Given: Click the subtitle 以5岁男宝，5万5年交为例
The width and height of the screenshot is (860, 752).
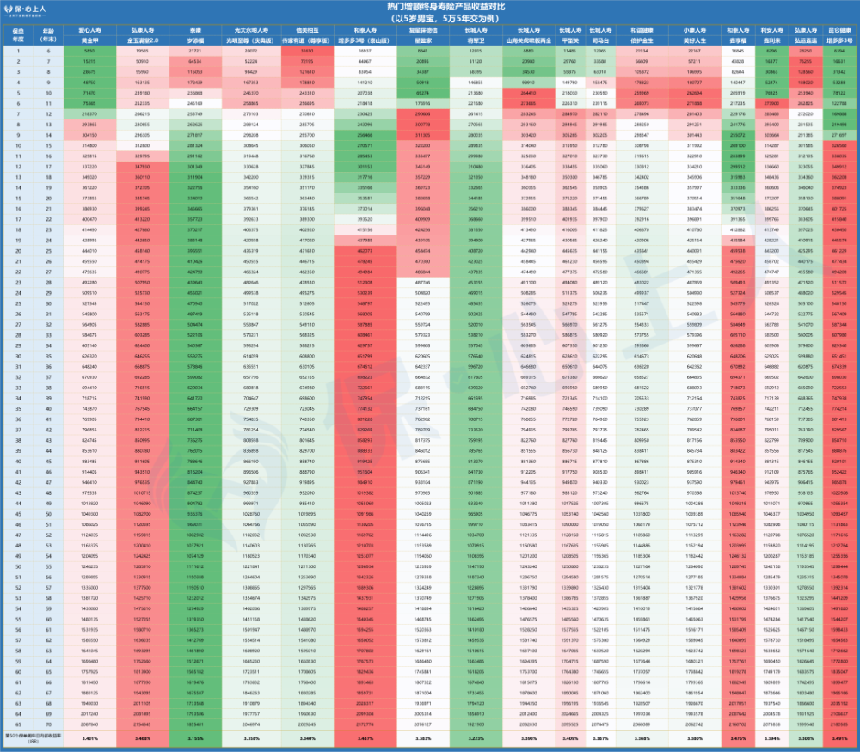Looking at the screenshot, I should [445, 18].
